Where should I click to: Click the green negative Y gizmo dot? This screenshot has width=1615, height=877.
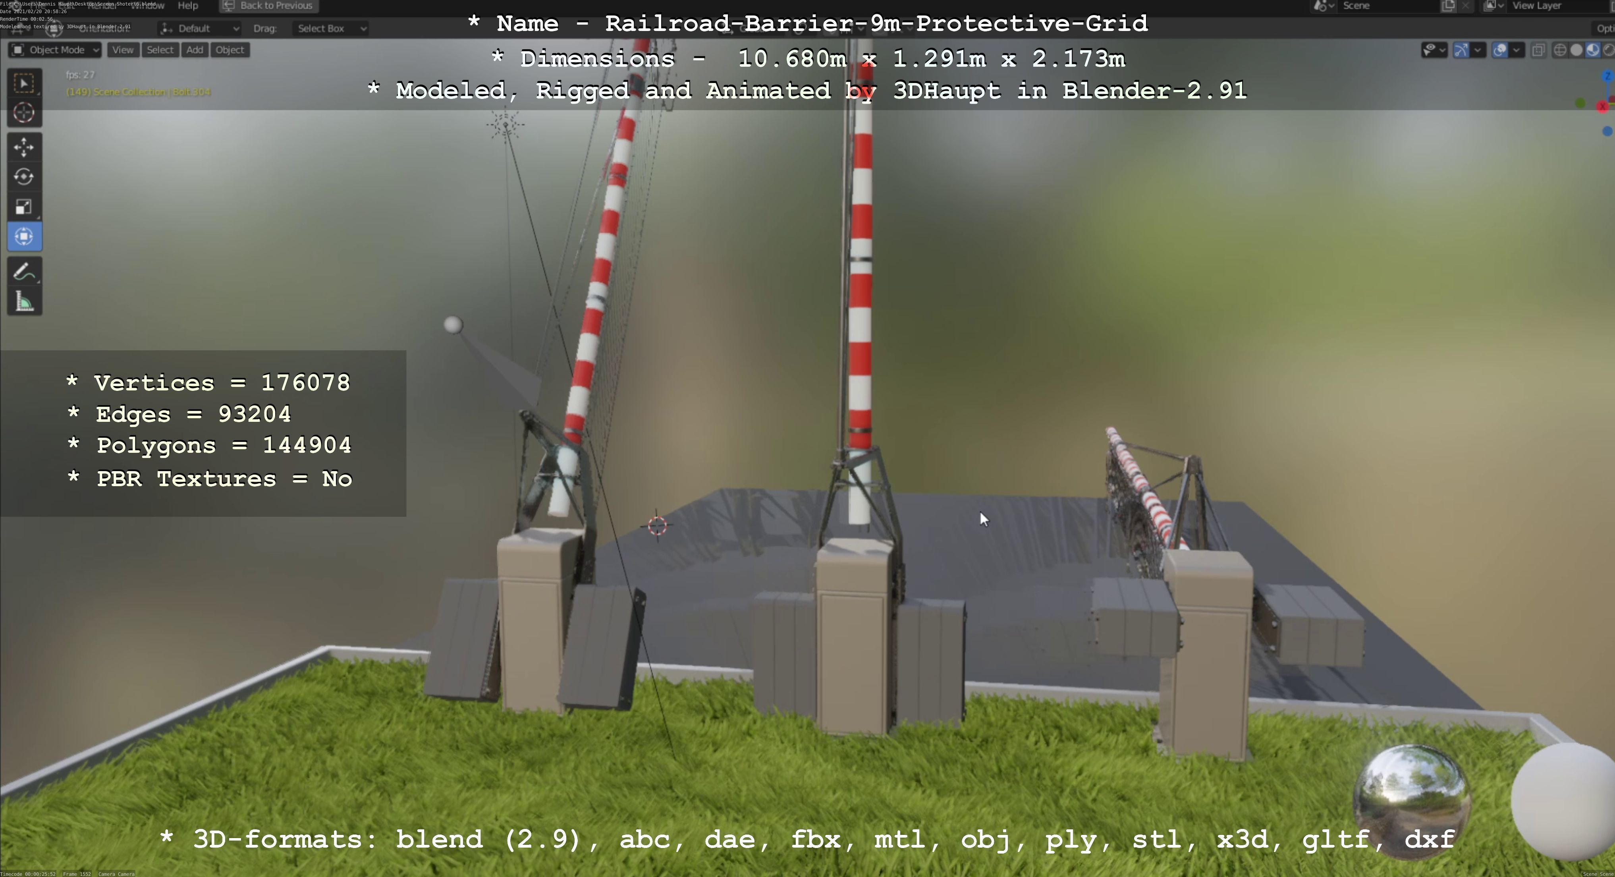1580,103
